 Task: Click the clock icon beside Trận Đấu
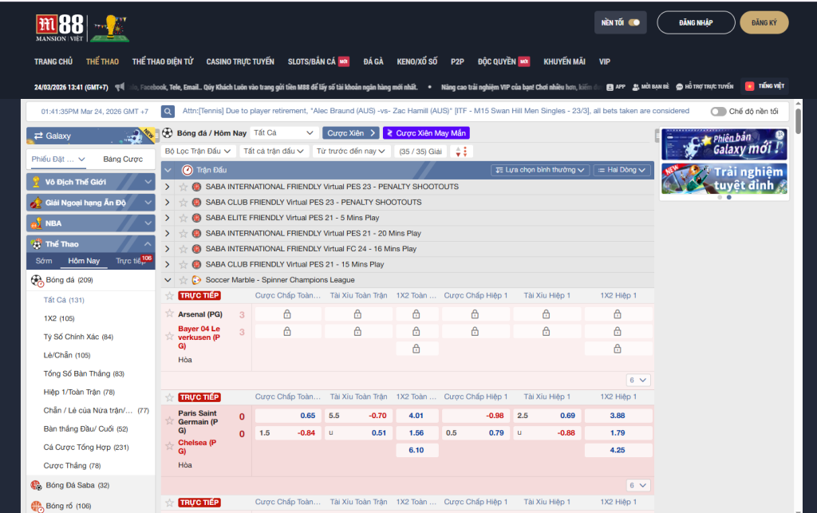187,170
